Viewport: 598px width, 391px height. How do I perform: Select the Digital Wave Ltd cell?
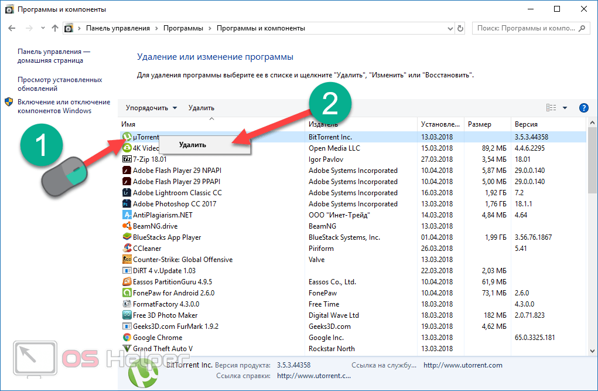click(x=334, y=315)
